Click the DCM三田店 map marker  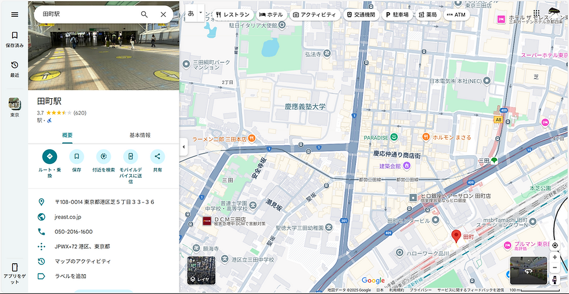coord(207,221)
